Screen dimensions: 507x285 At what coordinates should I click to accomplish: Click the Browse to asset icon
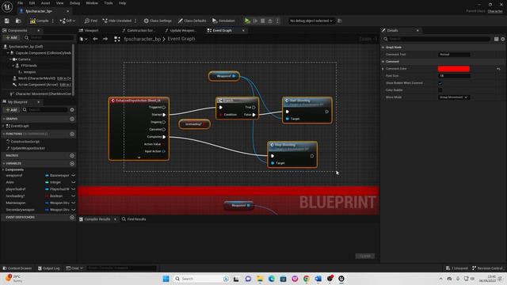[x=18, y=21]
